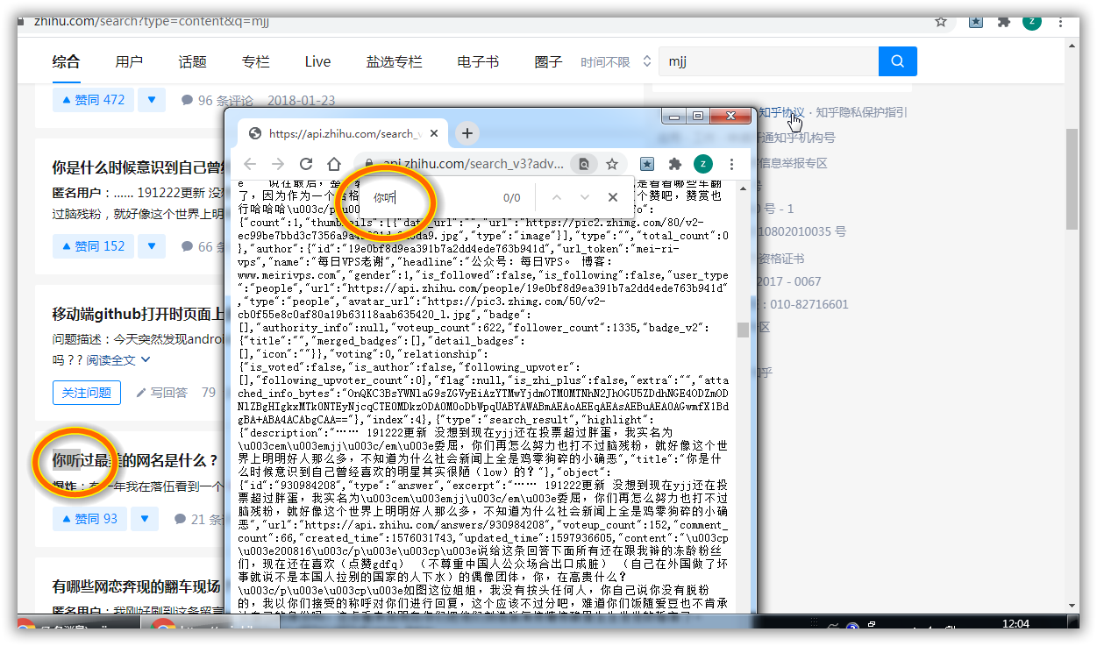Switch to the 综合 tab

[66, 61]
